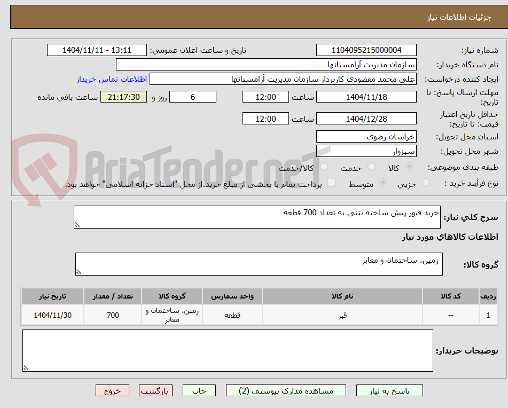Click the توضیحات خریدار textarea
This screenshot has height=408, width=508.
228,351
